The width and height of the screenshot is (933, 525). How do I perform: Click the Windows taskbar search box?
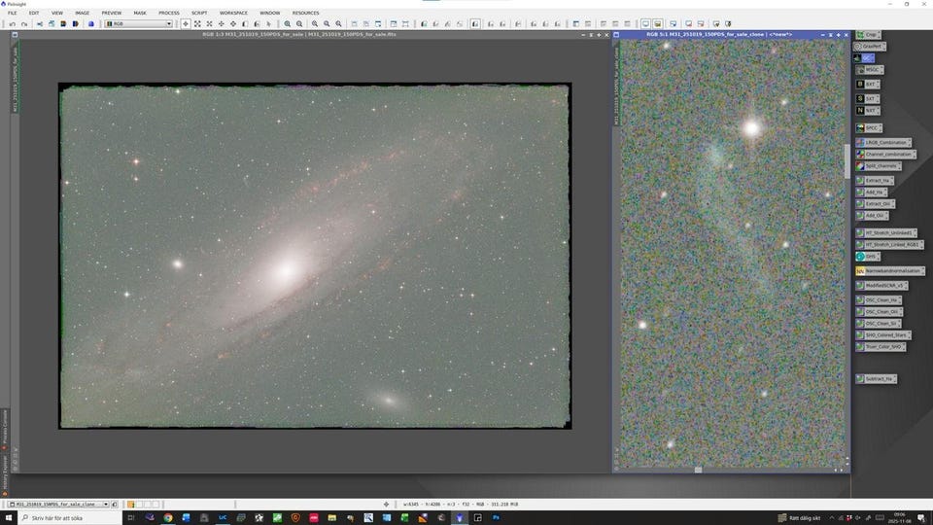[73, 518]
